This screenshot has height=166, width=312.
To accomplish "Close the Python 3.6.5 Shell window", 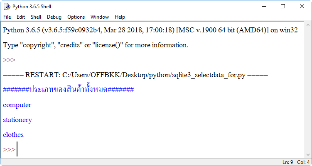I will pos(302,6).
